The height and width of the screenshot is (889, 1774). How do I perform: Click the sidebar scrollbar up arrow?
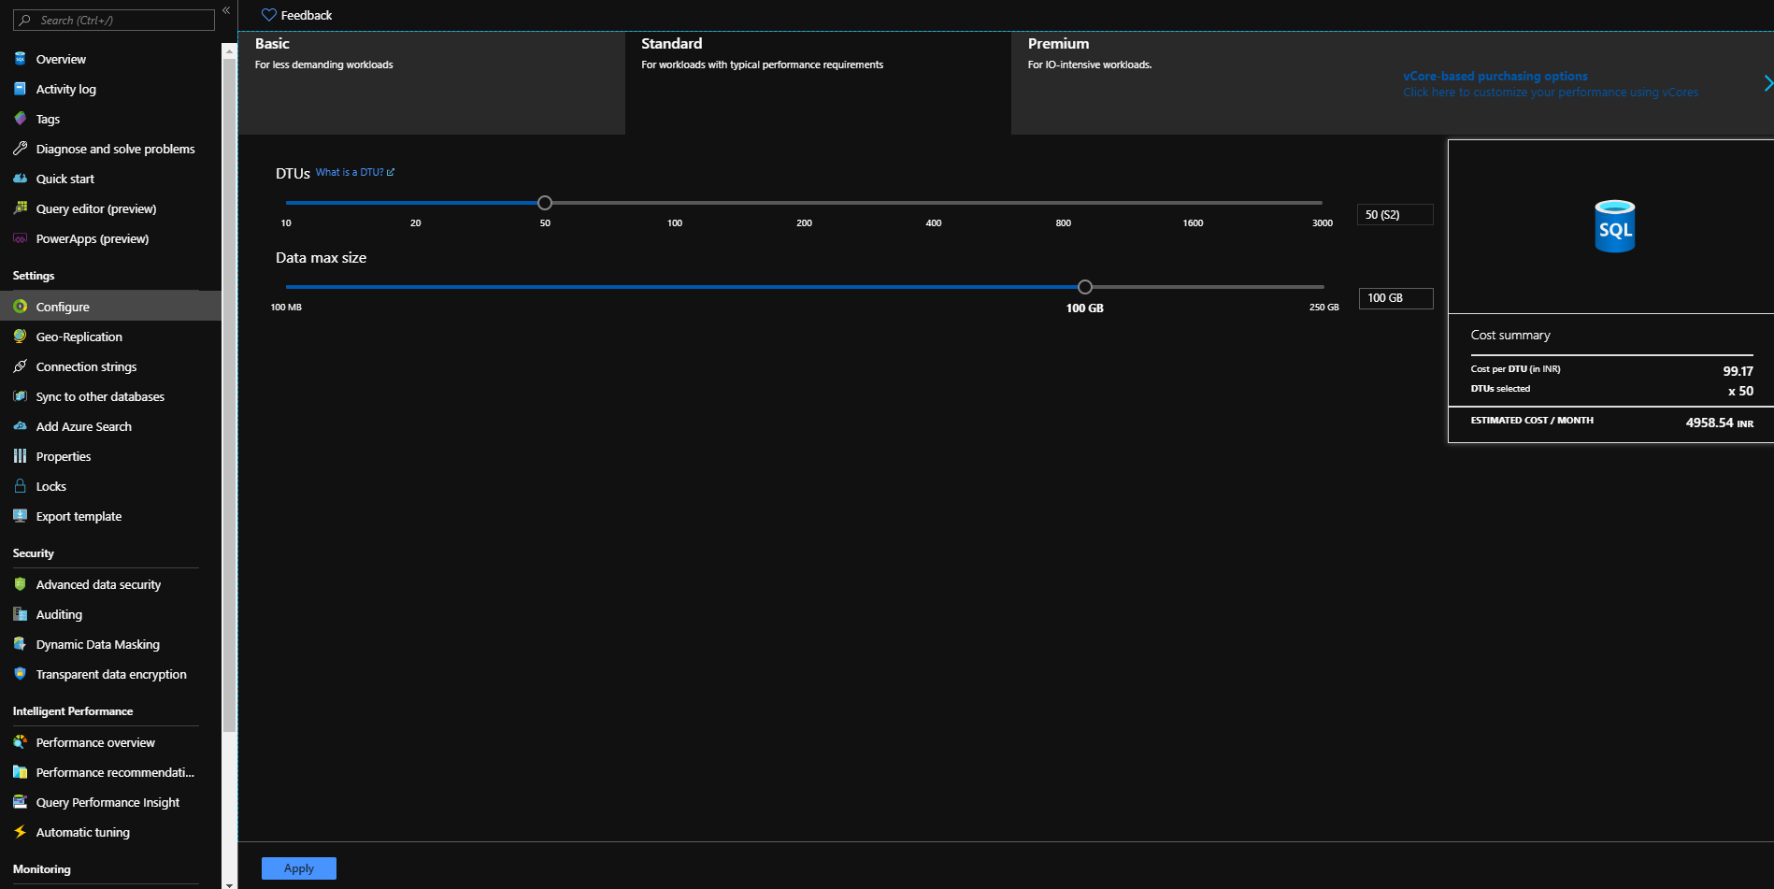click(x=229, y=50)
